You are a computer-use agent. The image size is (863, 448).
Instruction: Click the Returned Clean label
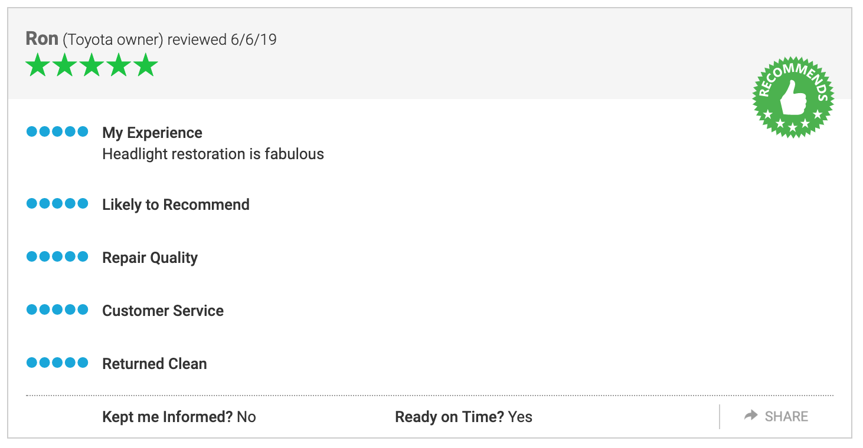point(155,364)
